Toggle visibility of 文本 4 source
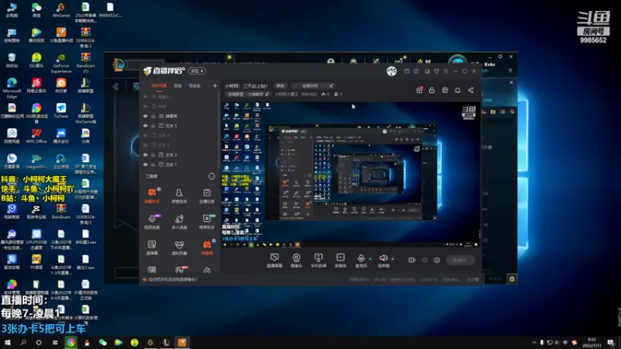Screen dimensions: 621x349 coord(145,135)
